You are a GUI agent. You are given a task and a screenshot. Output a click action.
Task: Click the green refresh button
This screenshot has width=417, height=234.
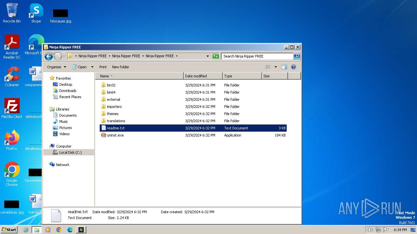pyautogui.click(x=215, y=56)
